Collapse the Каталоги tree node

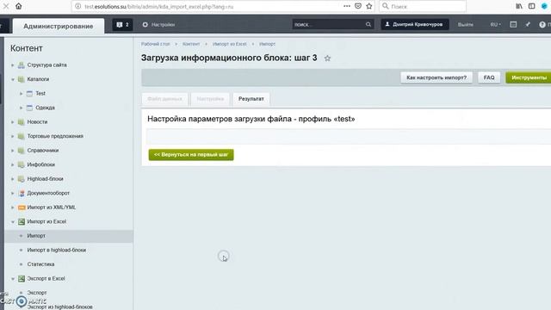click(12, 79)
